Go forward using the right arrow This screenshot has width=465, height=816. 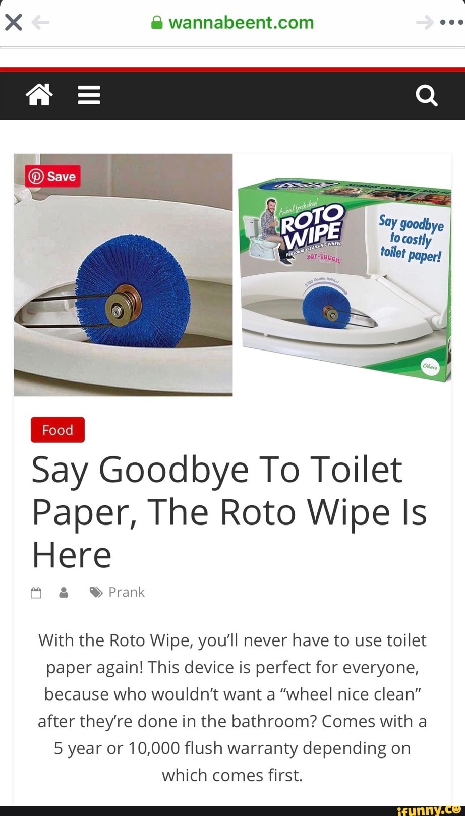pos(425,22)
